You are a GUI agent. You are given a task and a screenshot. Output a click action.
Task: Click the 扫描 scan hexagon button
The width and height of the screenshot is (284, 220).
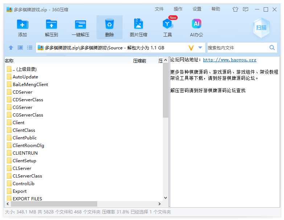coord(261,28)
